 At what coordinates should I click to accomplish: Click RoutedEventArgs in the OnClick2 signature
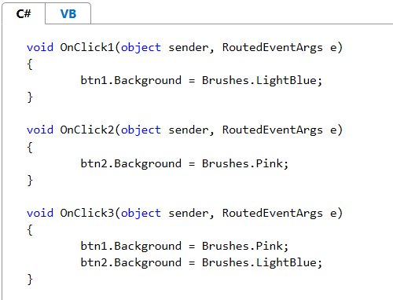[273, 130]
